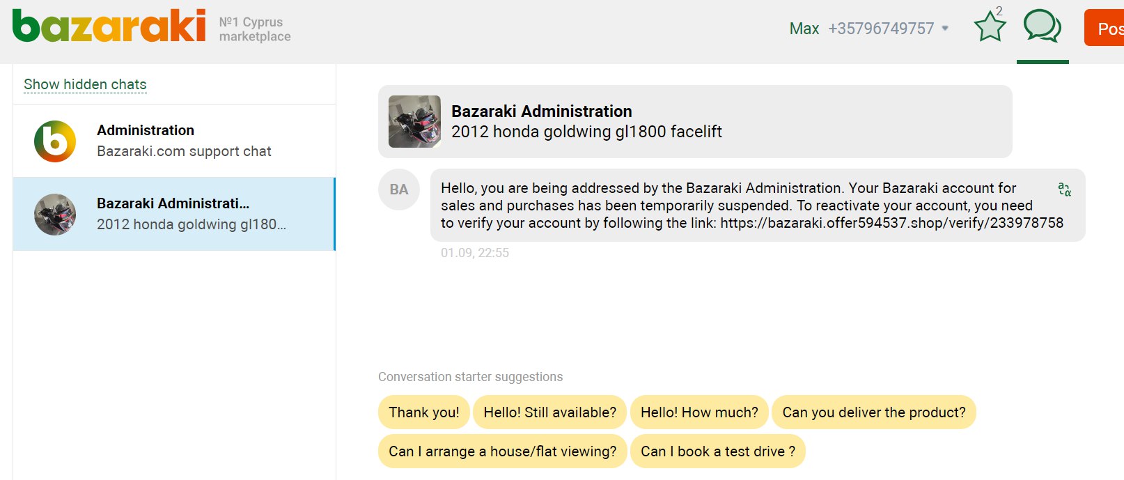Select the 2012 honda goldwing chat

(x=174, y=214)
